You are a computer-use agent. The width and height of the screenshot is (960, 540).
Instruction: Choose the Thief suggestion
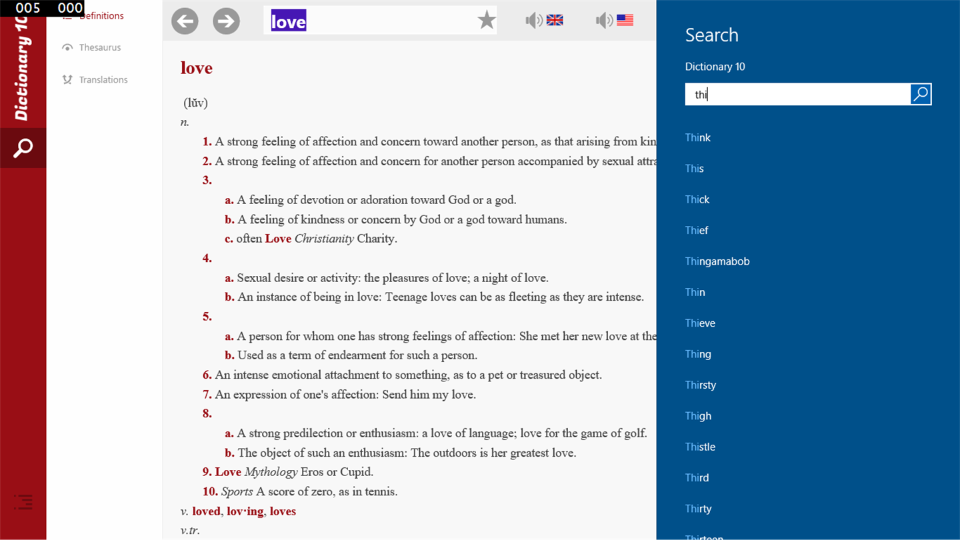(697, 230)
